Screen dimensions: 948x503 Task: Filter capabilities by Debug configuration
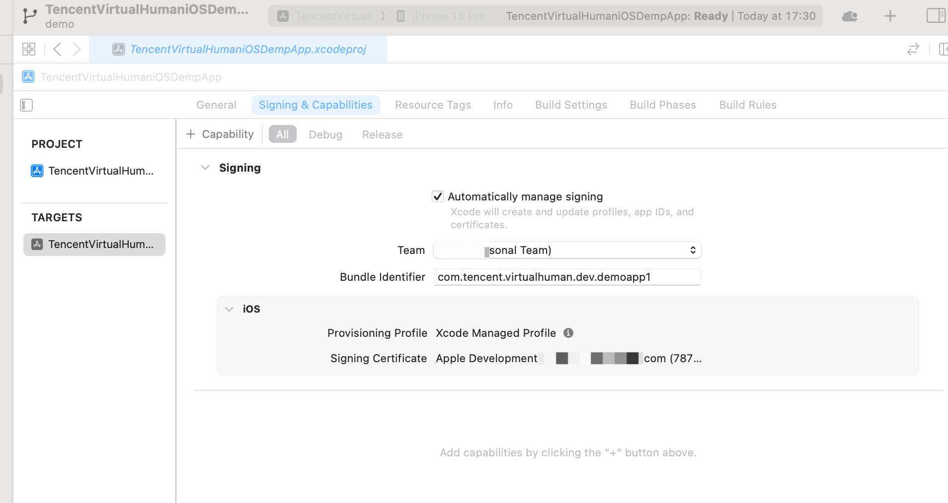pyautogui.click(x=325, y=134)
